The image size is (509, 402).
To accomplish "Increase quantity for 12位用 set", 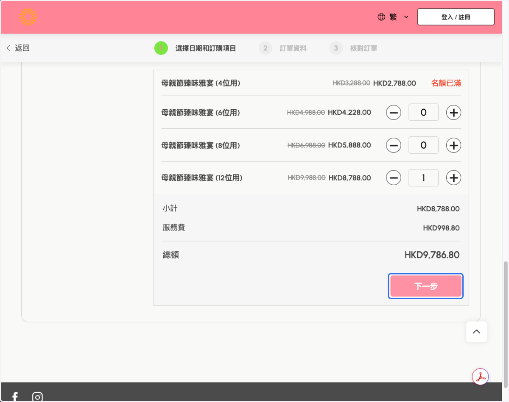I will click(453, 178).
